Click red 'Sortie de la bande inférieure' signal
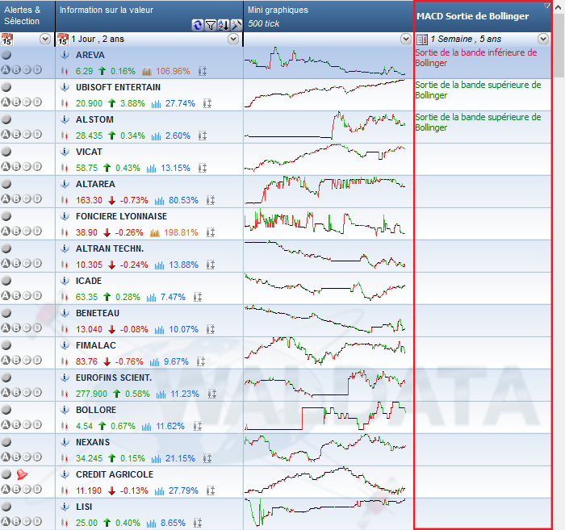The height and width of the screenshot is (530, 565). (x=476, y=57)
